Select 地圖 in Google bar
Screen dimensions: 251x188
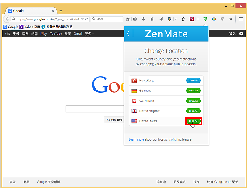click(34, 34)
